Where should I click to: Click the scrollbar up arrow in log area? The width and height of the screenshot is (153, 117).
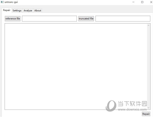(x=148, y=25)
